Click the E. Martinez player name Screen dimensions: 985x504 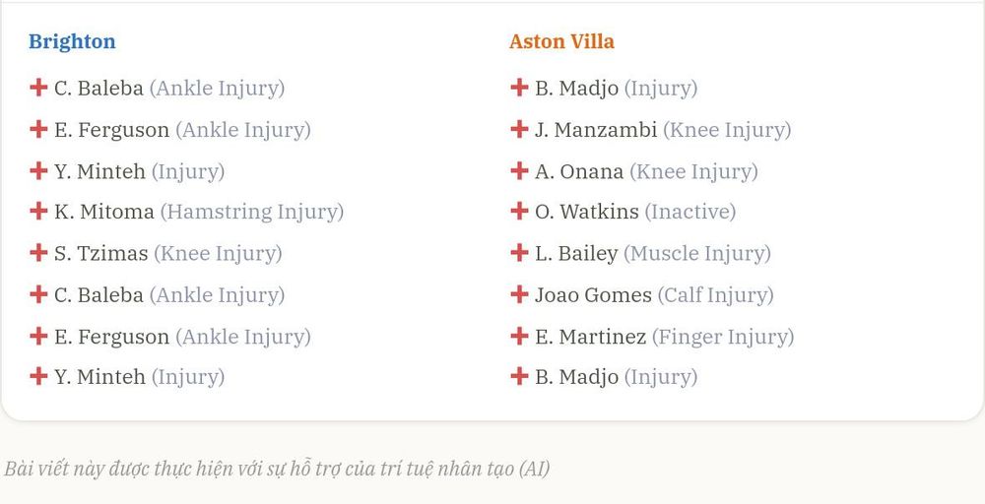coord(590,336)
